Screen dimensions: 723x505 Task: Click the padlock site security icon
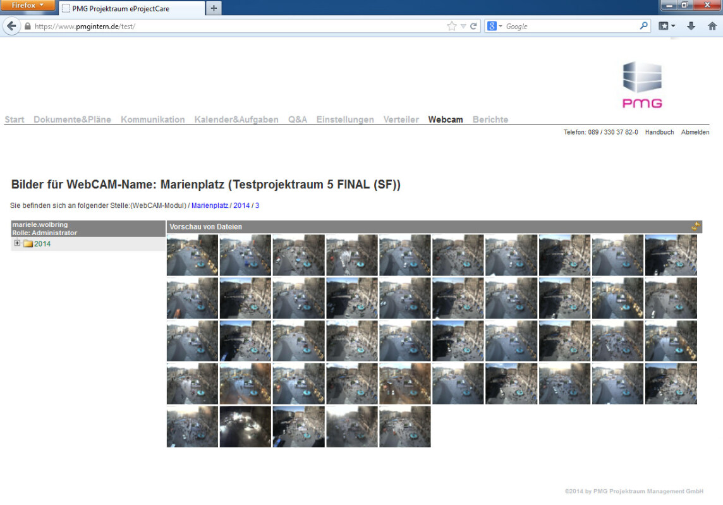pyautogui.click(x=28, y=27)
